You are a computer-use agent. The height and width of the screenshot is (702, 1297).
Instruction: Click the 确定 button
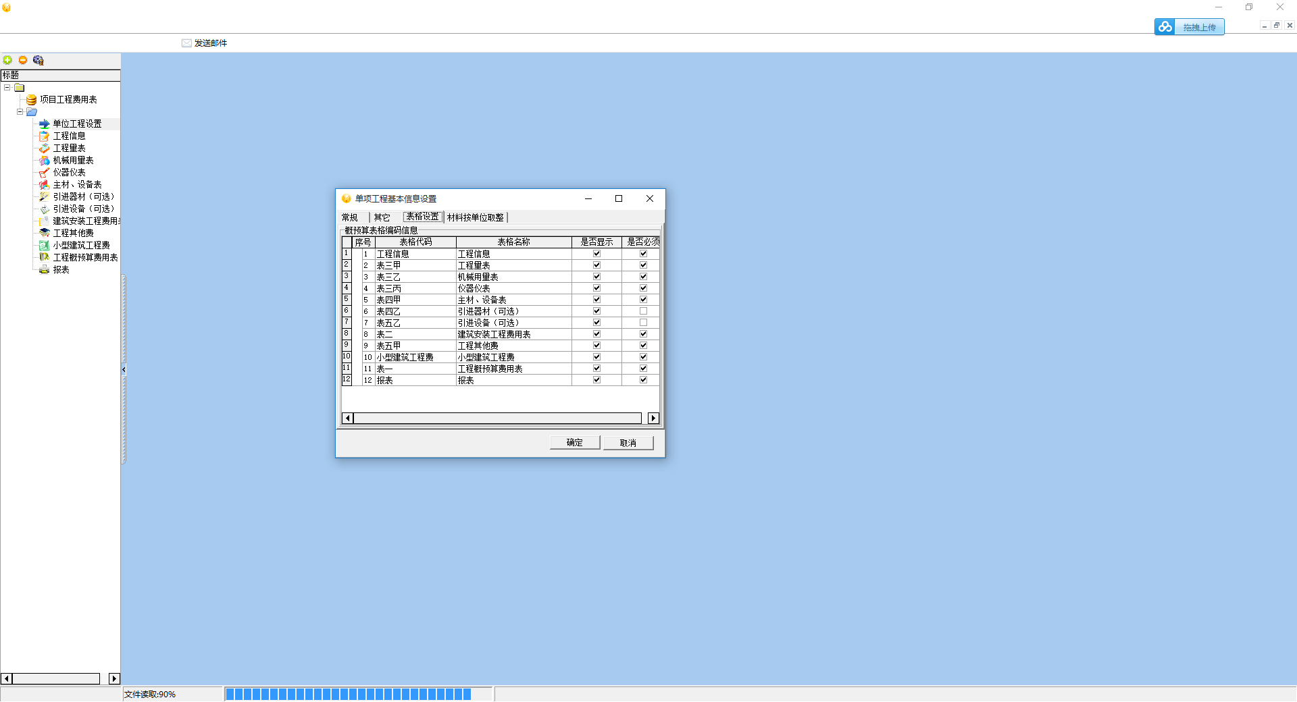575,443
